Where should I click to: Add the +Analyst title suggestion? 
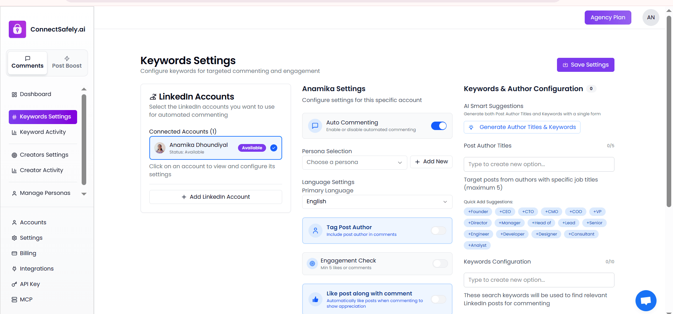pyautogui.click(x=477, y=245)
